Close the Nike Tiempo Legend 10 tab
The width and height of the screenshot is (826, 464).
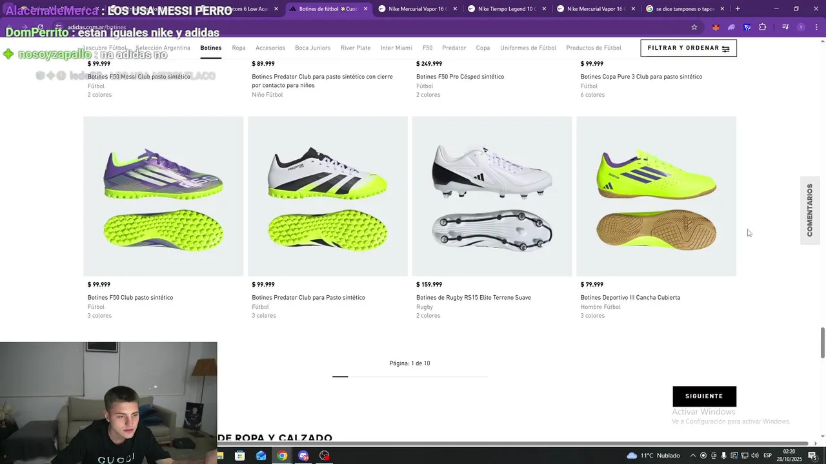544,9
